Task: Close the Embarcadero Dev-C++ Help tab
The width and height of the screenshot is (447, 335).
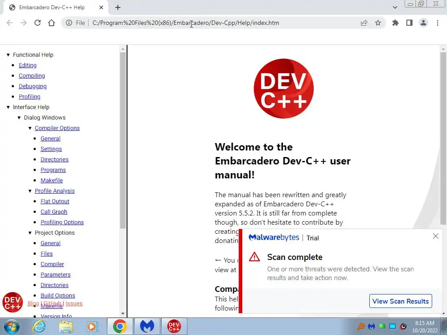Action: coord(101,7)
